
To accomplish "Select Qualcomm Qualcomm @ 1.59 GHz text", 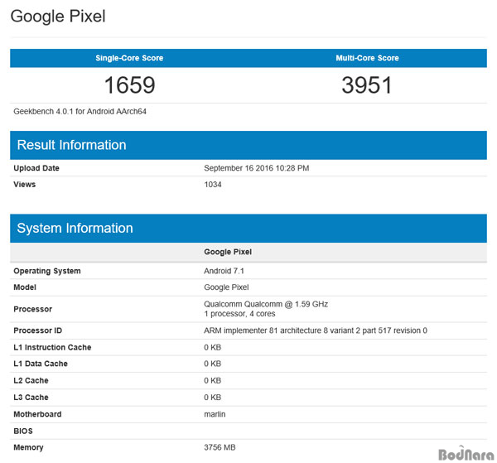I will click(266, 304).
